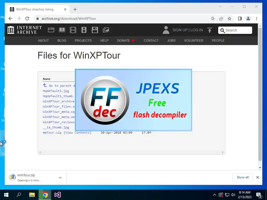This screenshot has width=267, height=200.
Task: Click the JPEXS splash screen image
Action: pyautogui.click(x=133, y=100)
